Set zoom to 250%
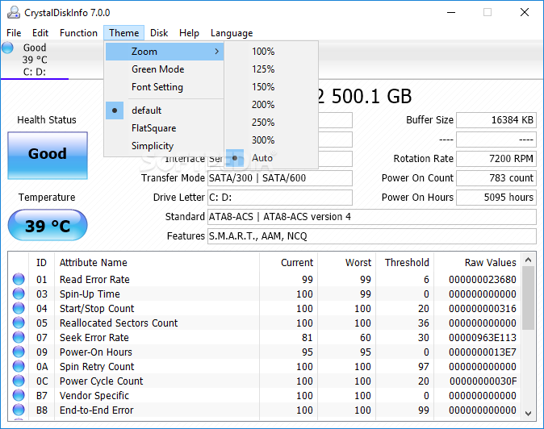Viewport: 544px width, 429px height. pos(271,123)
